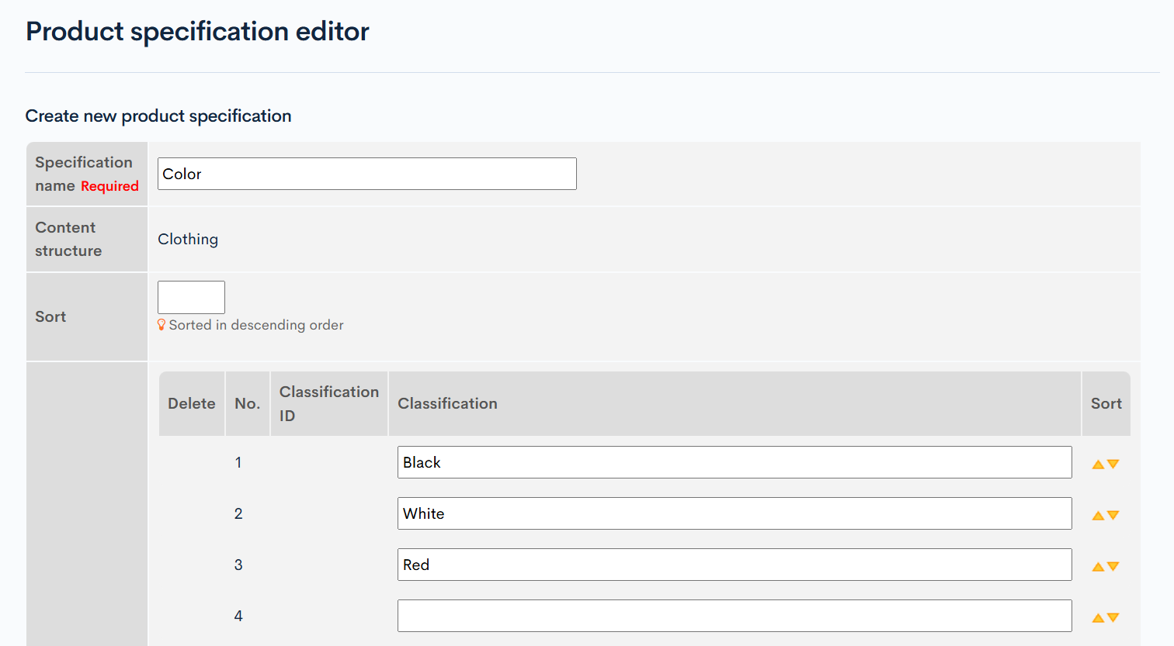Click row number 3 in the table

point(238,565)
